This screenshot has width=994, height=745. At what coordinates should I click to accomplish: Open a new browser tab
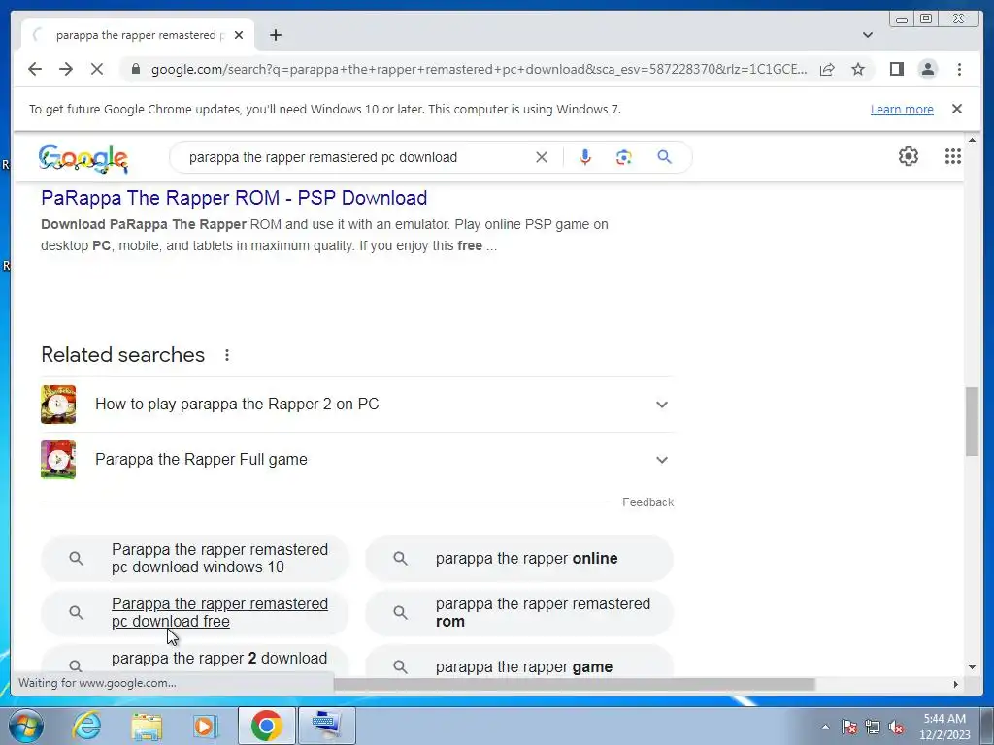coord(275,35)
